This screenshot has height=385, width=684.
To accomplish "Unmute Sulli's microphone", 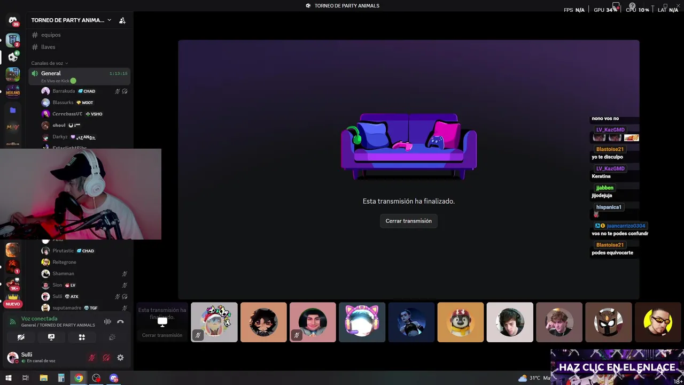I will click(92, 358).
